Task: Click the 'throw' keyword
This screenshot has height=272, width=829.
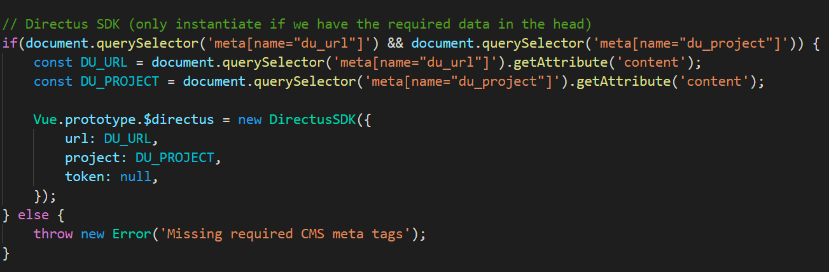Action: tap(53, 234)
